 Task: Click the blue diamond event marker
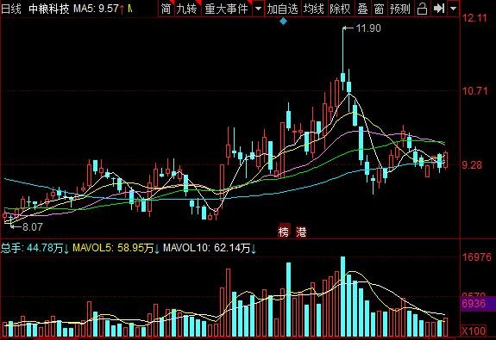(284, 22)
